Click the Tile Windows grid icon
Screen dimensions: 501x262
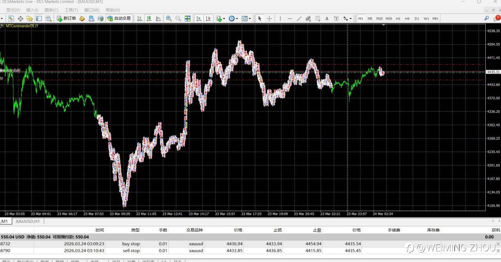point(187,18)
